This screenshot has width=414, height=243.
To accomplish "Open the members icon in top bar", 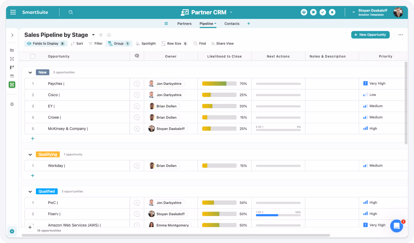I will (304, 12).
